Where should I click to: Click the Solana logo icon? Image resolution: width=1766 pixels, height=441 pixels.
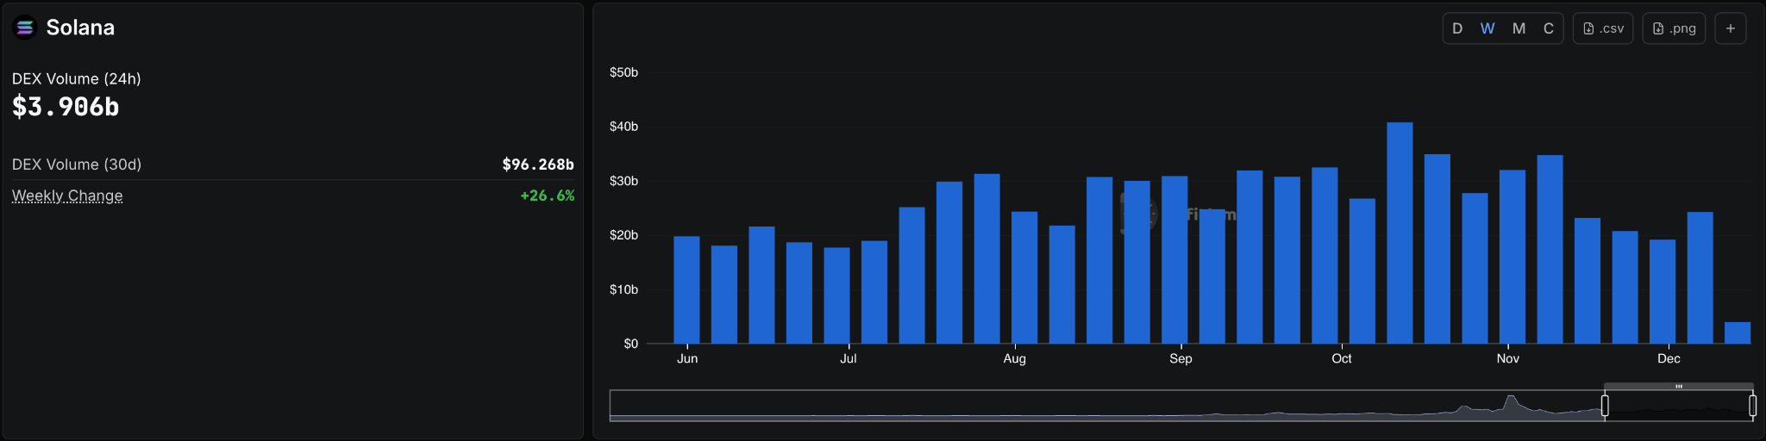click(x=25, y=28)
